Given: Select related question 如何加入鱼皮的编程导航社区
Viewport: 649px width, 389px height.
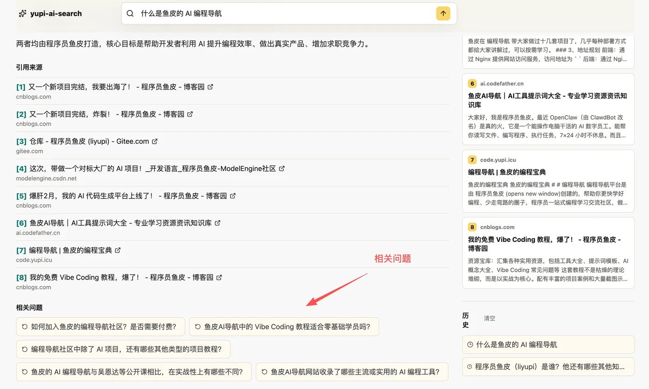Looking at the screenshot, I should coord(101,326).
